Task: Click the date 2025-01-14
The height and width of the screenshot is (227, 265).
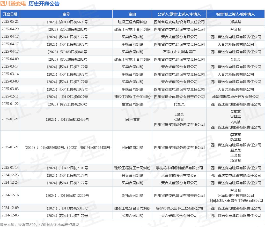Action: click(x=10, y=168)
